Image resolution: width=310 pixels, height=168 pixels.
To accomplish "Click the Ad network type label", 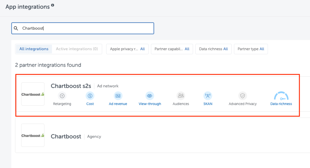I will coord(108,86).
